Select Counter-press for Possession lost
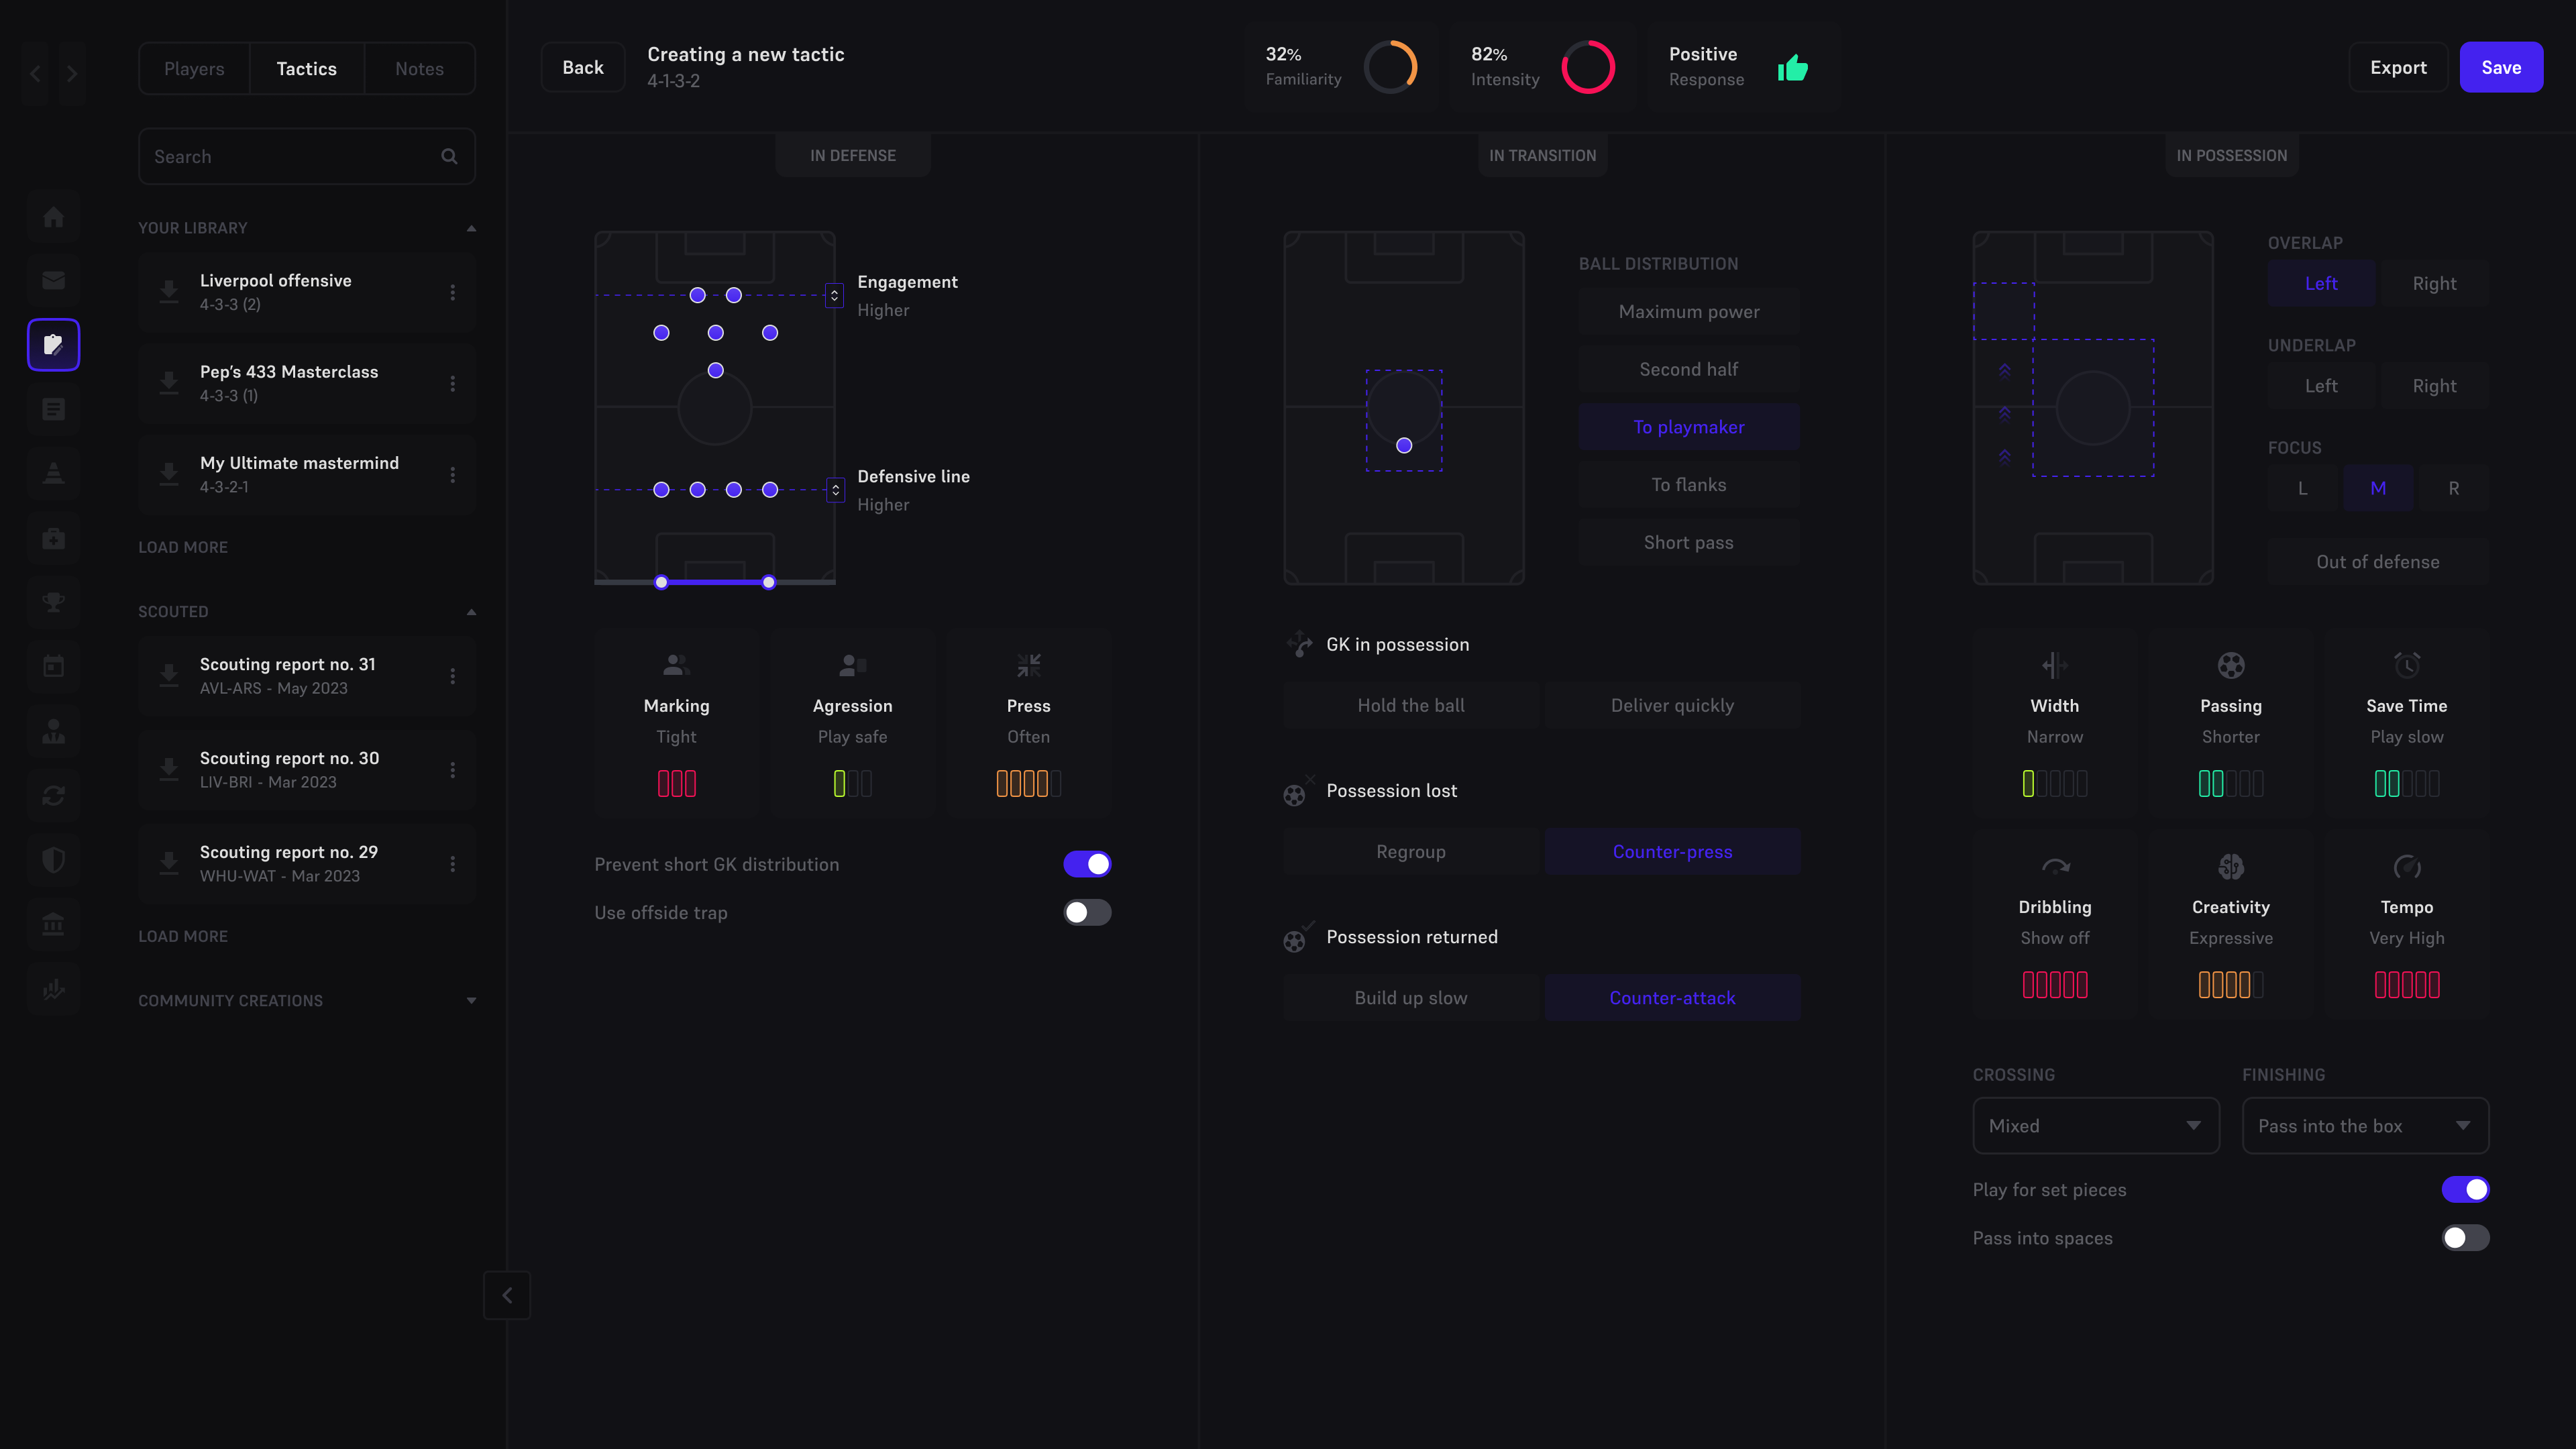 [x=1672, y=851]
